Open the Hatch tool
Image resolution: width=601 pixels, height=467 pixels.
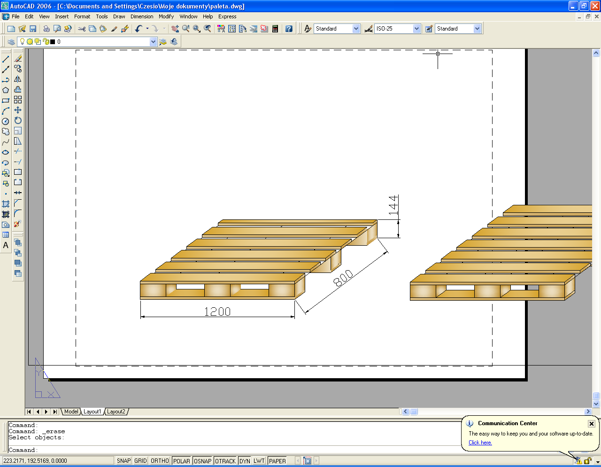click(6, 204)
